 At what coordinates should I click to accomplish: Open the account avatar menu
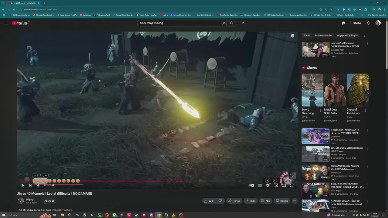coord(378,23)
